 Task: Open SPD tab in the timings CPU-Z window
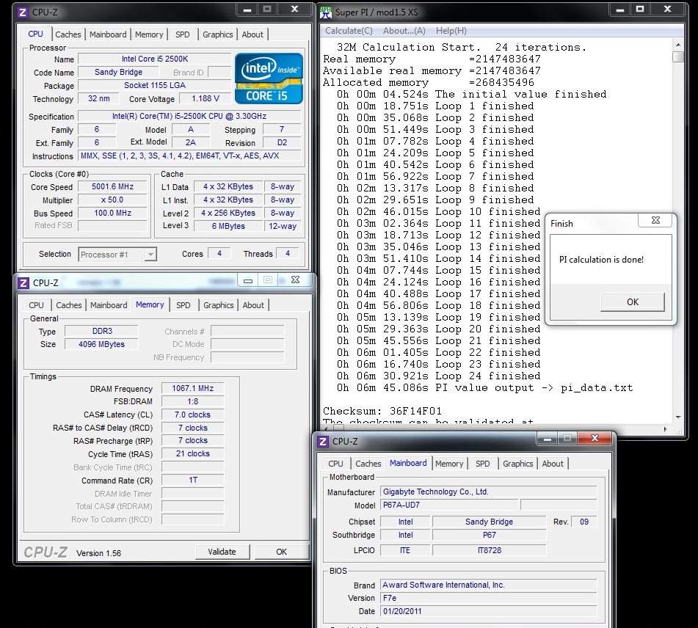pyautogui.click(x=183, y=305)
